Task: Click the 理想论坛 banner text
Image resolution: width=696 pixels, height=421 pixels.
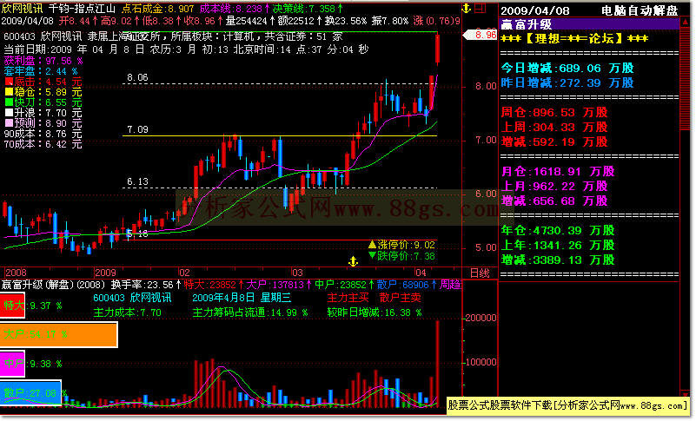Action: [575, 38]
